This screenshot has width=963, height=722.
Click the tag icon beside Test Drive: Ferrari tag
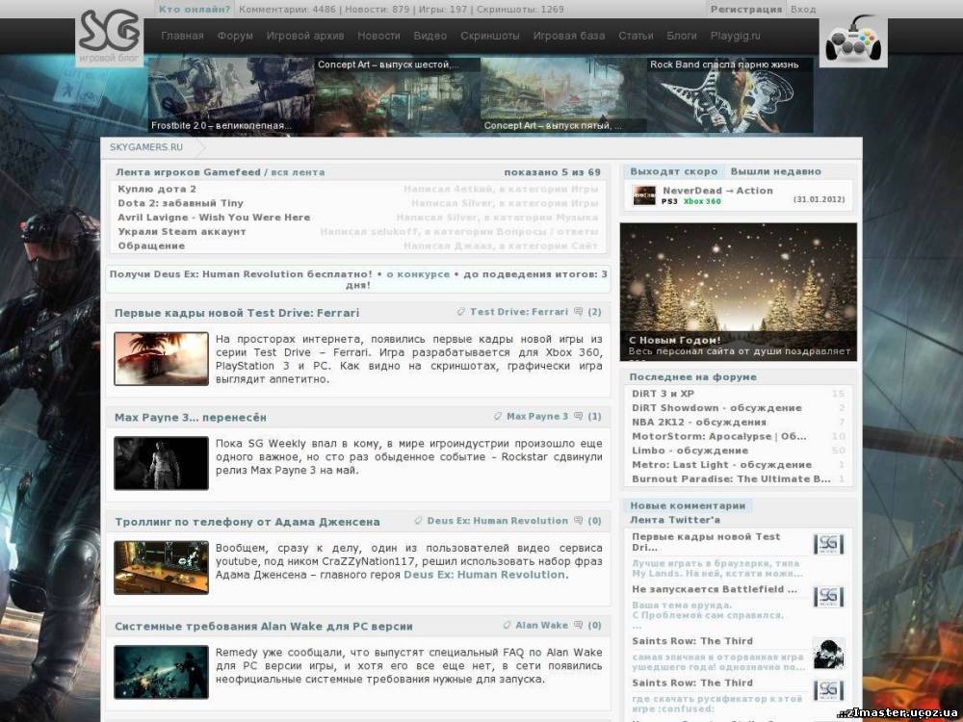point(461,312)
